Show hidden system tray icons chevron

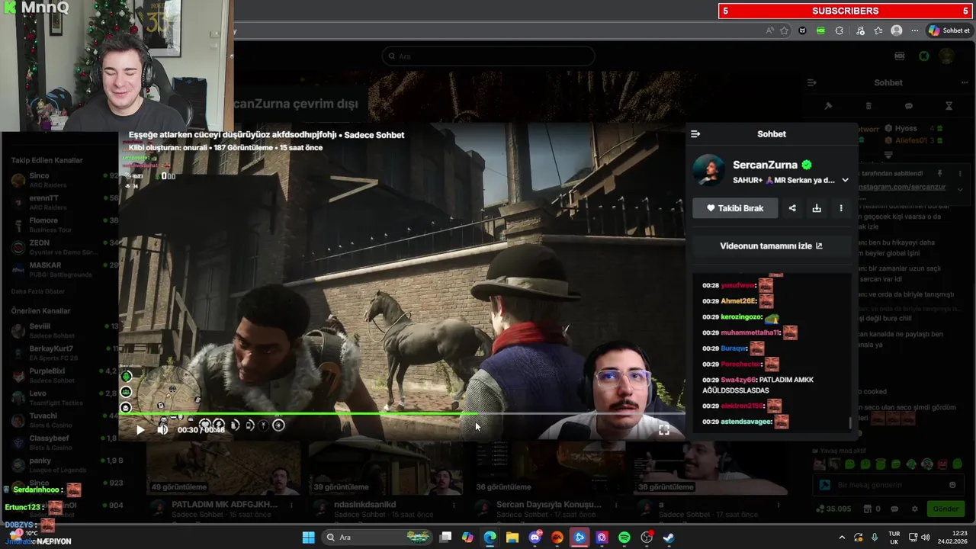click(x=842, y=538)
